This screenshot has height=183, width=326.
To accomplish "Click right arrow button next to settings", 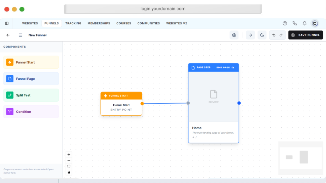I will point(250,35).
